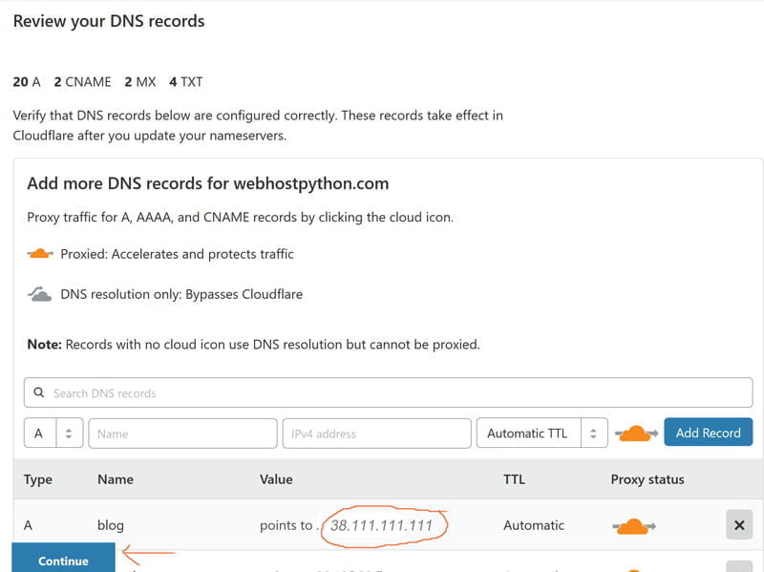The width and height of the screenshot is (764, 572).
Task: Click the 2 MX record count
Action: pyautogui.click(x=139, y=82)
